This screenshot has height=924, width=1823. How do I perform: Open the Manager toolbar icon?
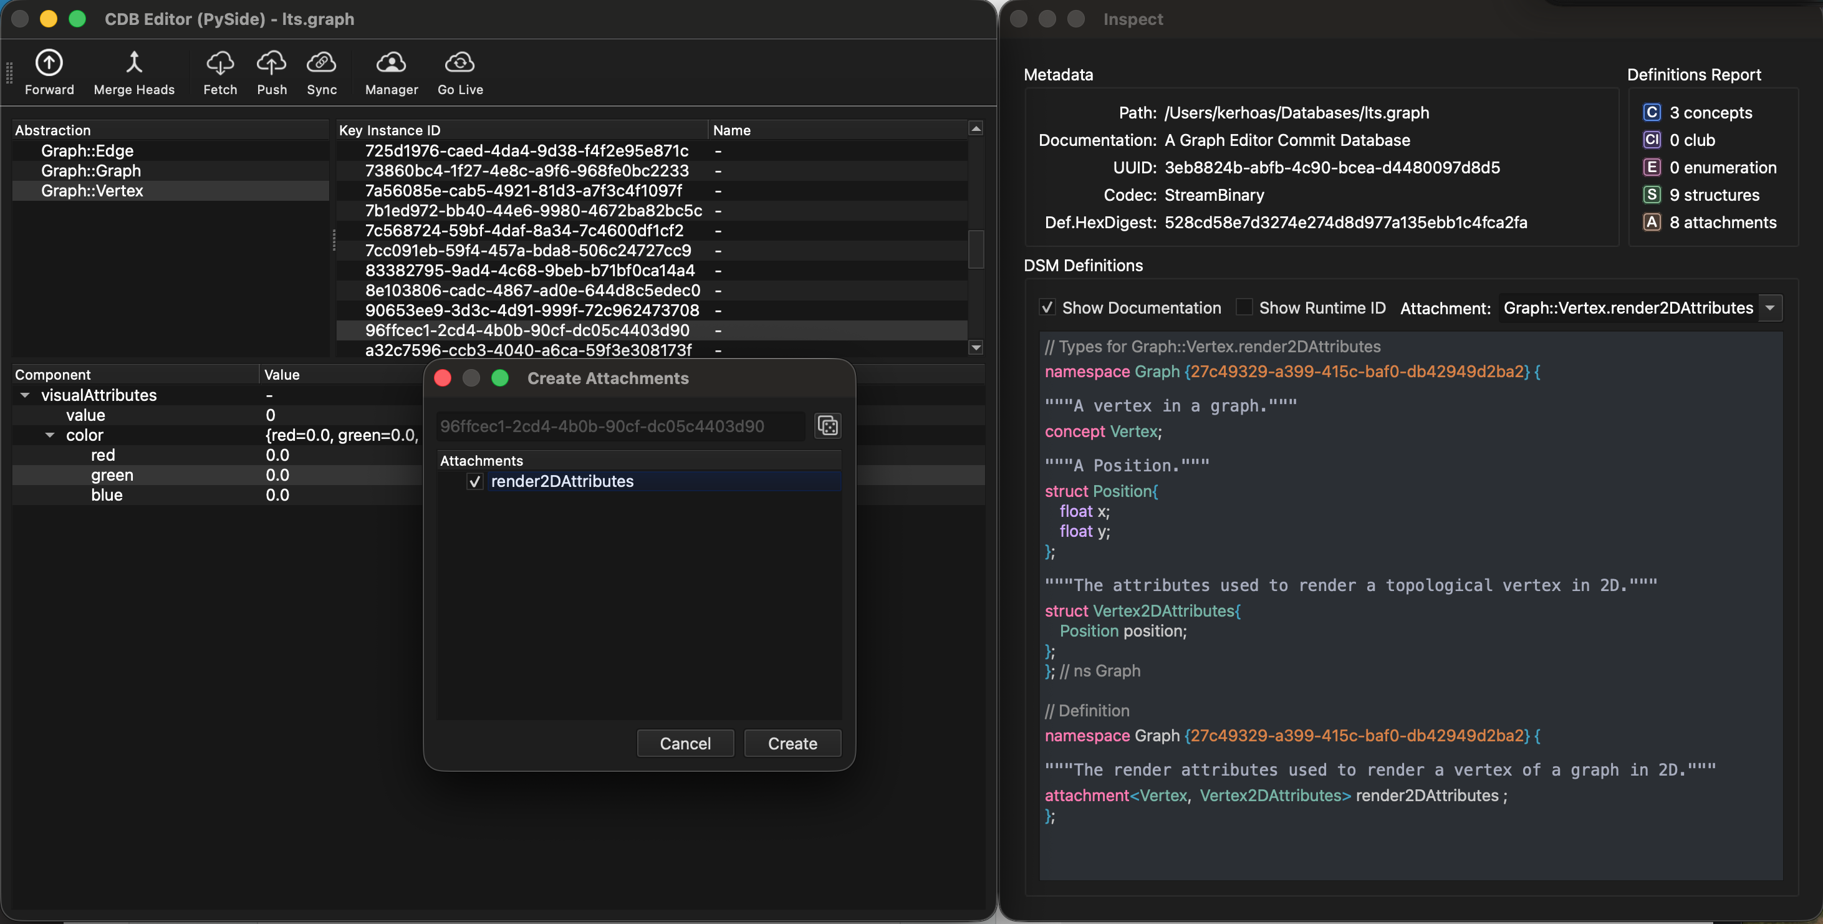click(x=391, y=63)
